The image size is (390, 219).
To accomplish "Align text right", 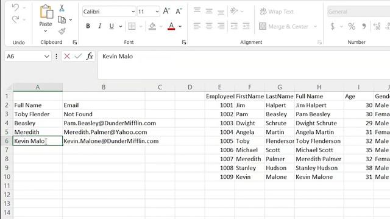I will [221, 26].
